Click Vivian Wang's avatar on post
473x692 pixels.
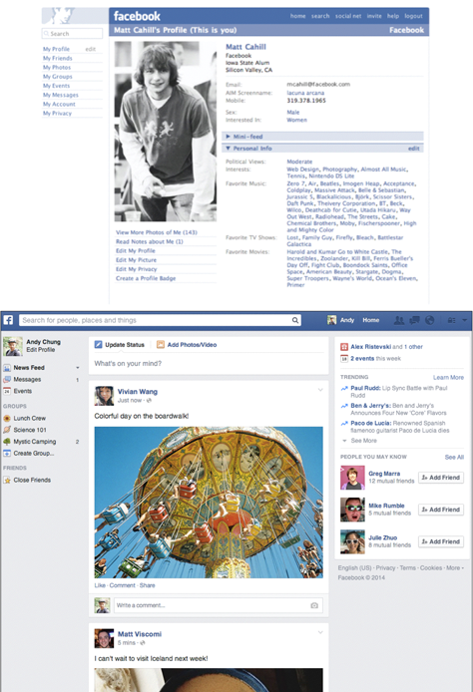[104, 396]
